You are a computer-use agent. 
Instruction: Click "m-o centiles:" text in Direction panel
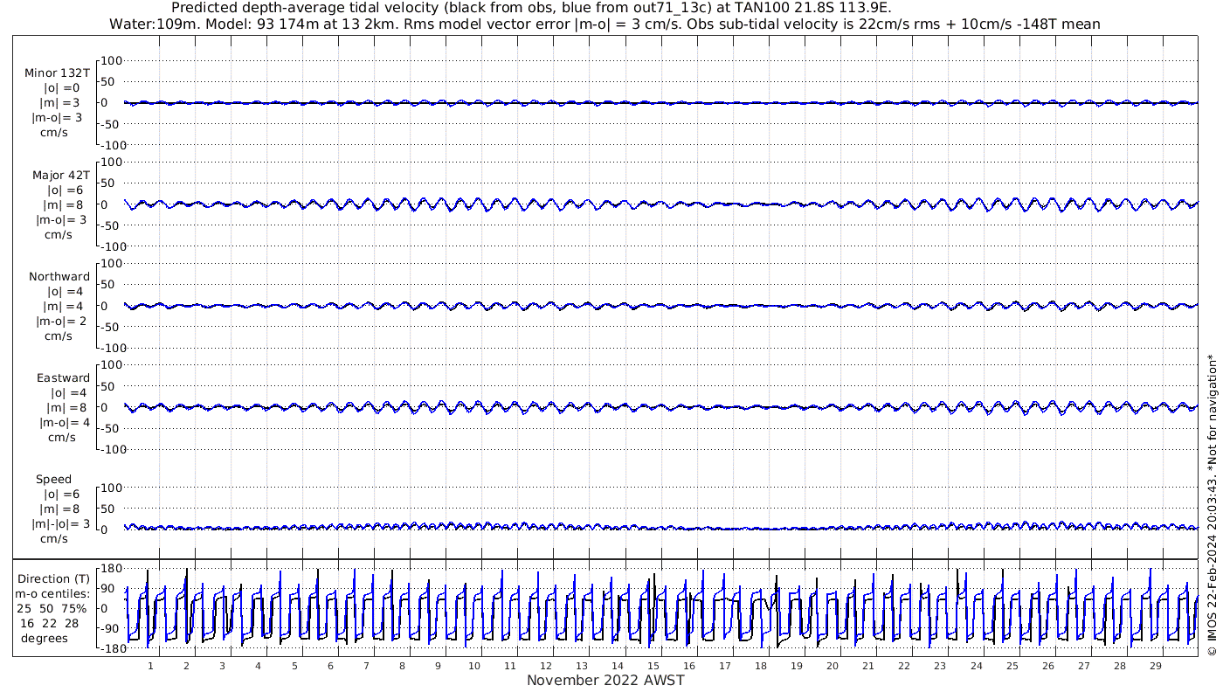click(x=52, y=594)
